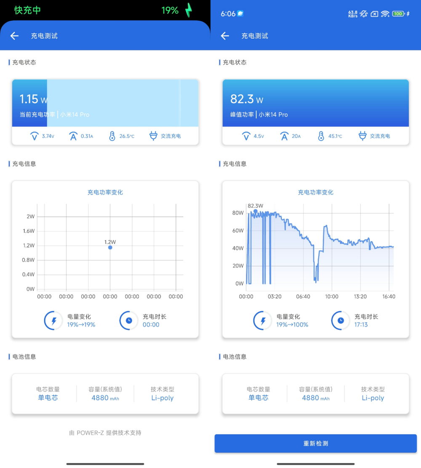Tap the clock icon next to 00:00 duration
This screenshot has width=421, height=468.
129,321
